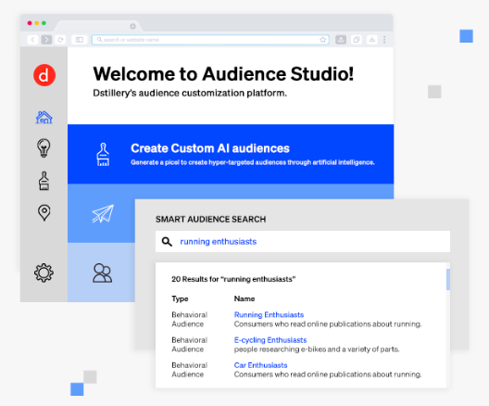Viewport: 489px width, 406px height.
Task: Go back with the browser back arrow
Action: coord(32,40)
